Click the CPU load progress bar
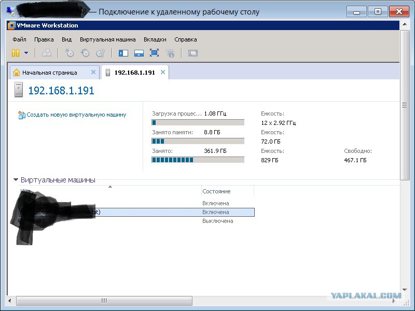415x311 pixels. [x=198, y=122]
